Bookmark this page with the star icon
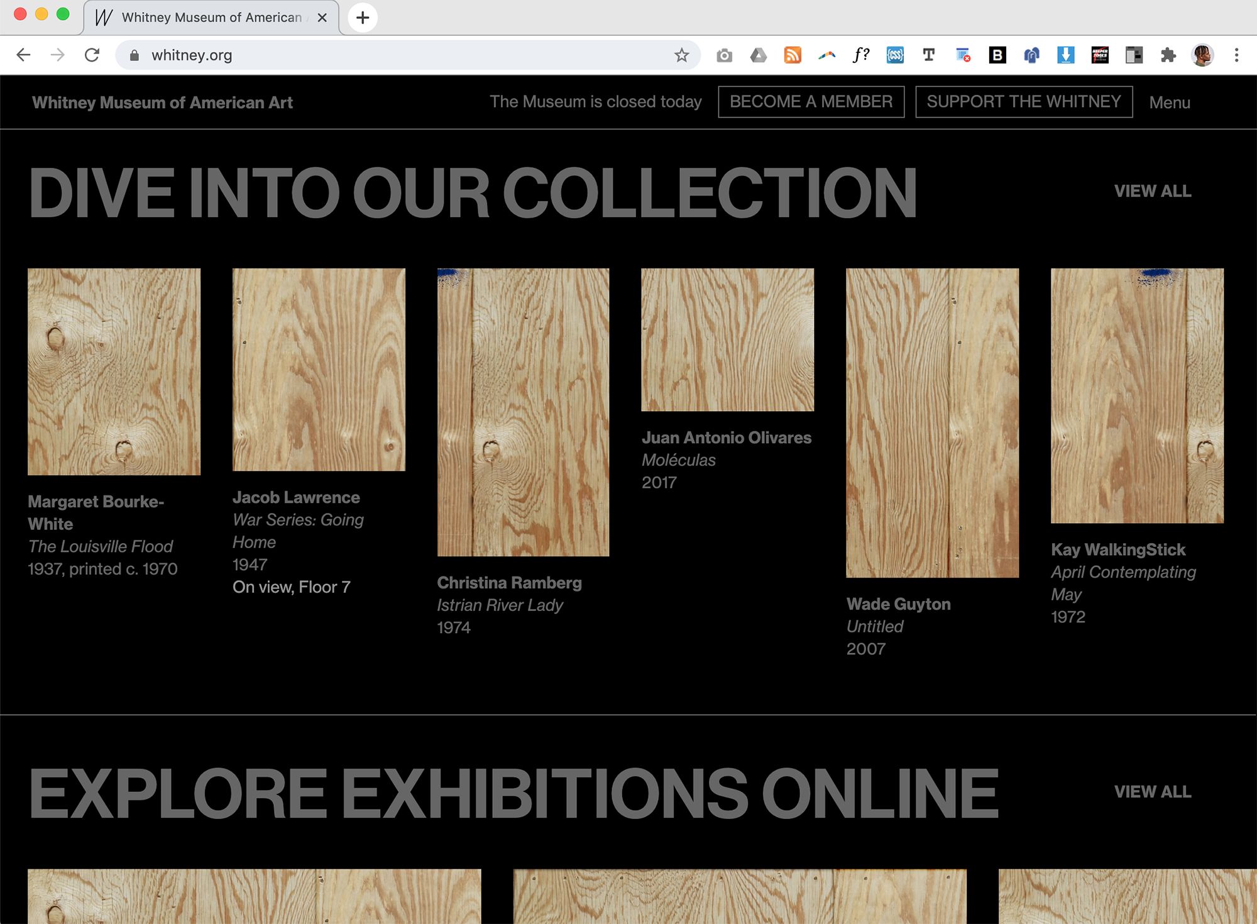The width and height of the screenshot is (1257, 924). (682, 55)
